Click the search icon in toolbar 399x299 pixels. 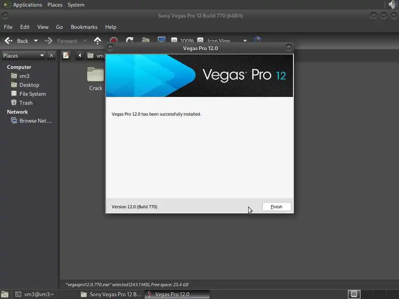pyautogui.click(x=258, y=40)
